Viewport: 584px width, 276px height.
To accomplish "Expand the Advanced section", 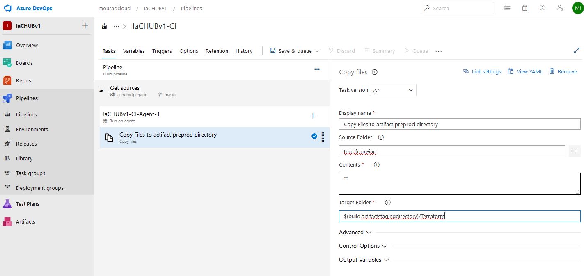I will click(355, 232).
